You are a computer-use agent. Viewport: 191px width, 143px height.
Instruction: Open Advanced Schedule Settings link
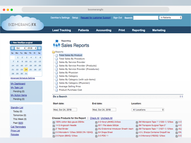[23, 78]
